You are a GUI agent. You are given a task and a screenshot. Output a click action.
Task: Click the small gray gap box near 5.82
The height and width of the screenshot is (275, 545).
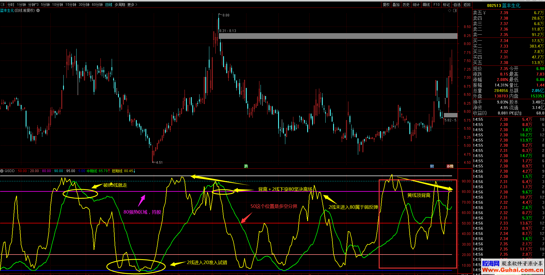(451, 115)
